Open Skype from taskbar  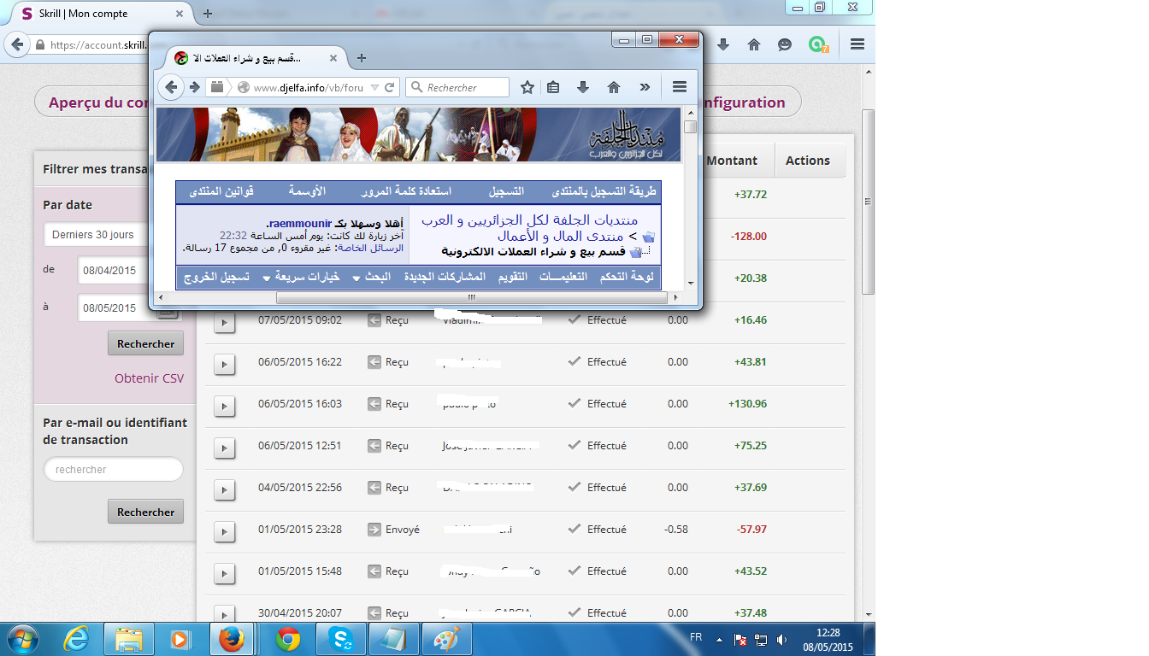[x=340, y=639]
